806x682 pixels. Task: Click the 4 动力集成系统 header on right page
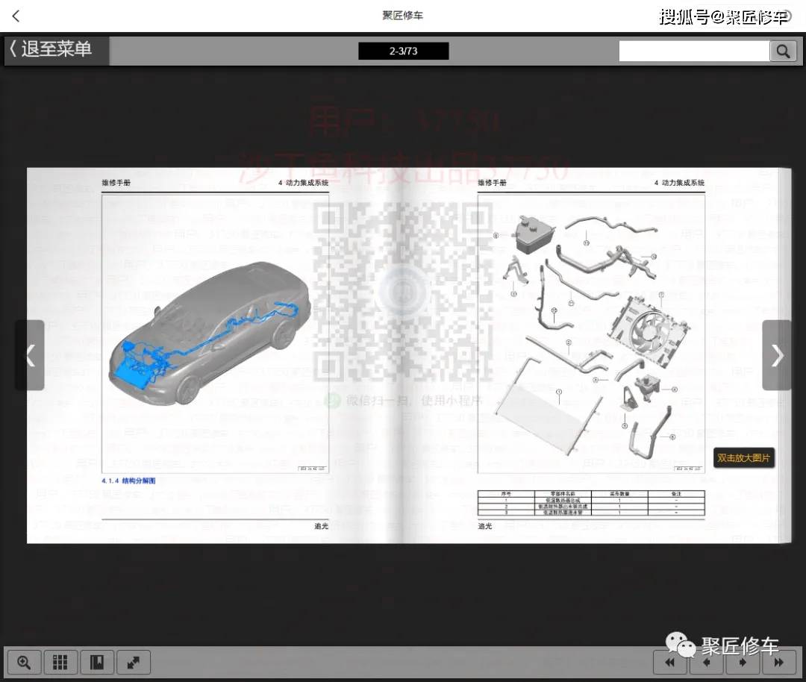(679, 183)
